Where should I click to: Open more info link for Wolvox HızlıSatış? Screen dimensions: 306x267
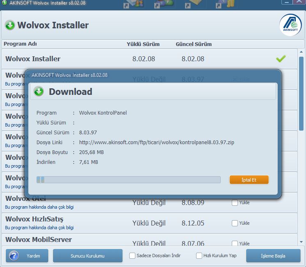pos(39,228)
